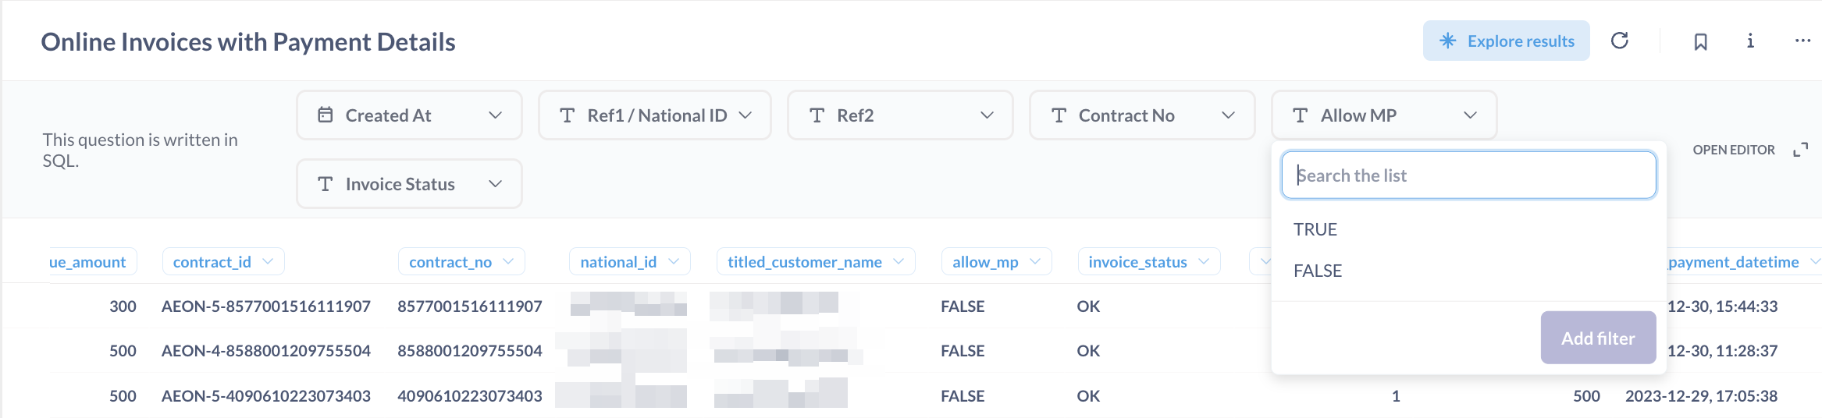Open the question info icon
This screenshot has width=1822, height=418.
[1750, 41]
